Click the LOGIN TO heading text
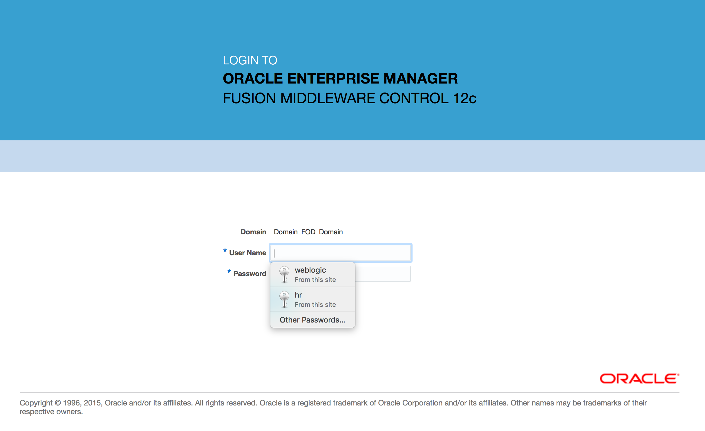Viewport: 705px width, 431px height. [x=250, y=60]
